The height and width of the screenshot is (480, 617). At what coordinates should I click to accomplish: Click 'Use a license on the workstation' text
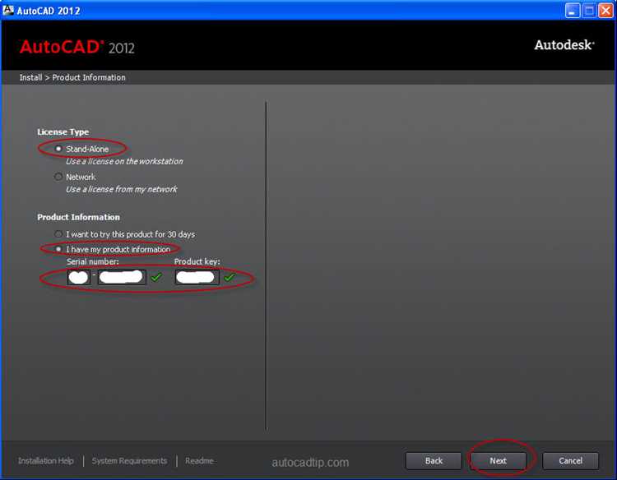(124, 161)
